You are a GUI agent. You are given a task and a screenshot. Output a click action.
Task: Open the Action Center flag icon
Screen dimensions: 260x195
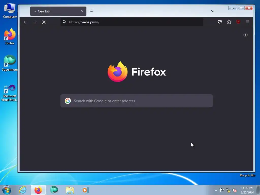[222, 190]
